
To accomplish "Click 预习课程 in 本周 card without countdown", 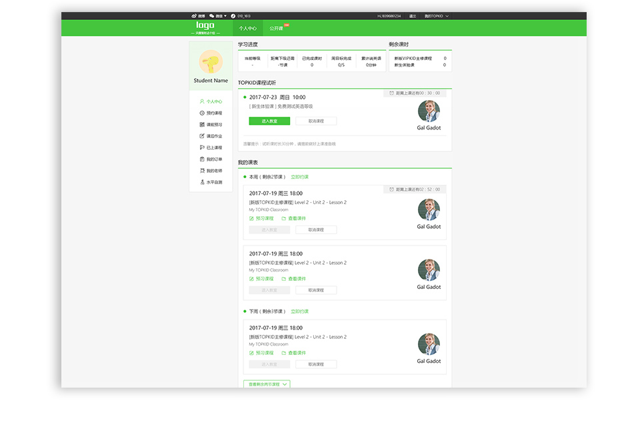I will [x=261, y=279].
